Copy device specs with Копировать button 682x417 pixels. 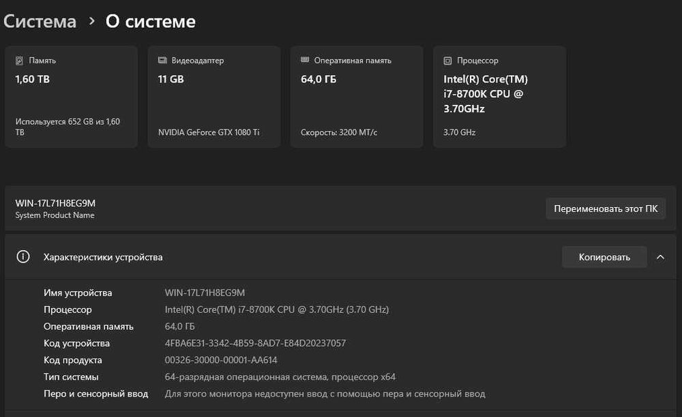[x=604, y=257]
